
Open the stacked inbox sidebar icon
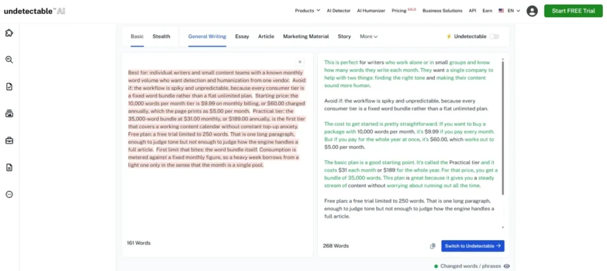[x=9, y=113]
